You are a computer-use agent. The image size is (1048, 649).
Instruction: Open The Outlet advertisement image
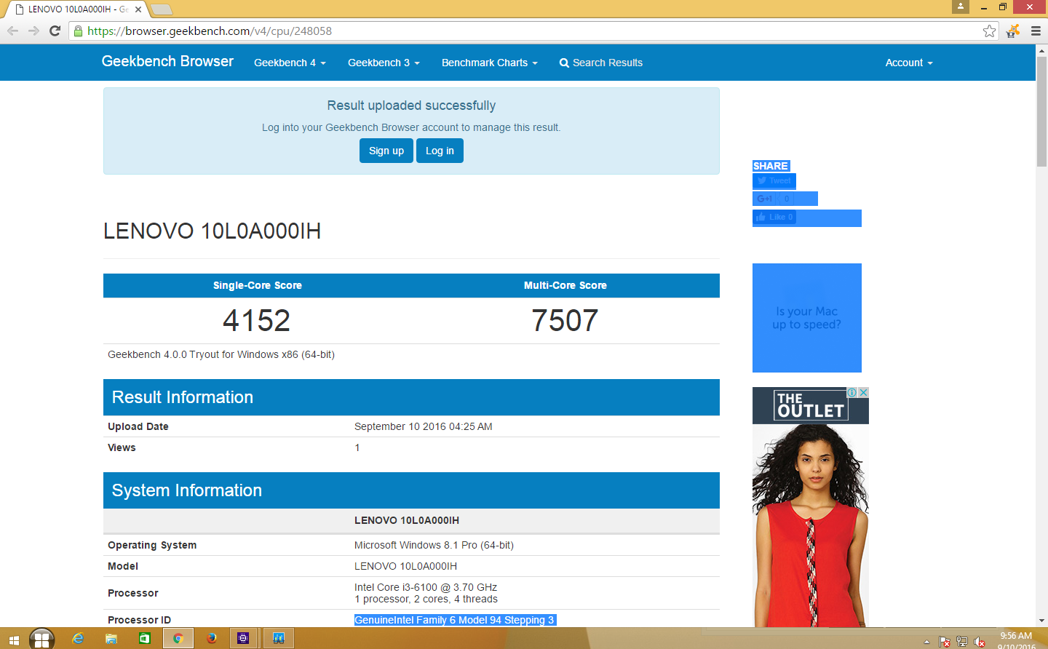point(811,507)
